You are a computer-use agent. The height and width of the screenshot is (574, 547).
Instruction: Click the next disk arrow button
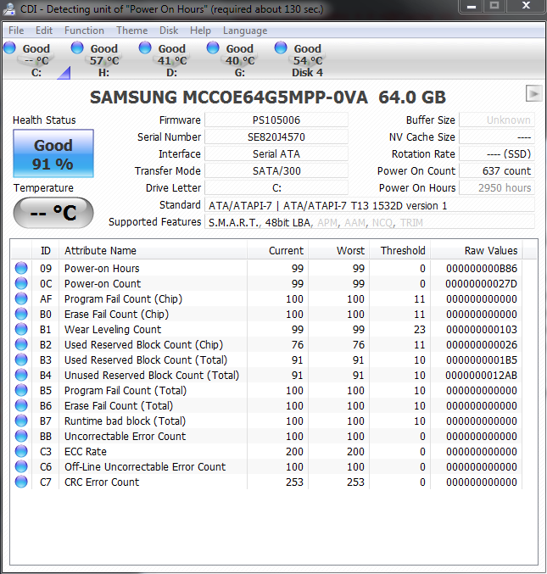tap(533, 94)
